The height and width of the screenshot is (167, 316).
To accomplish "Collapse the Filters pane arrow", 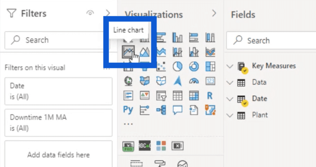I will click(108, 13).
